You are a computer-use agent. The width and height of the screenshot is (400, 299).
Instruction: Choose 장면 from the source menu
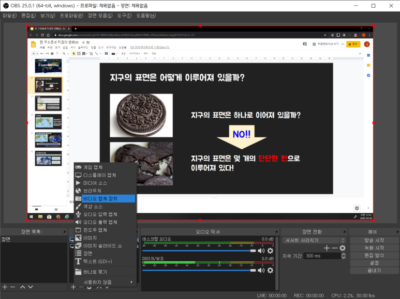click(105, 254)
